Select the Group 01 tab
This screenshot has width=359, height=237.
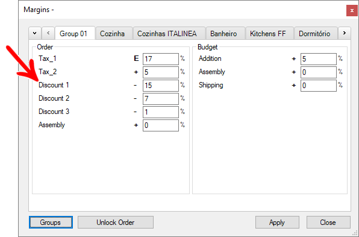click(73, 33)
